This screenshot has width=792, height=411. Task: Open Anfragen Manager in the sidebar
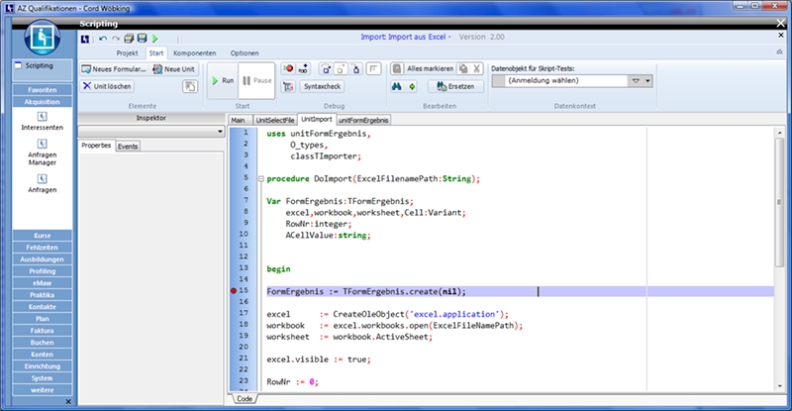42,151
